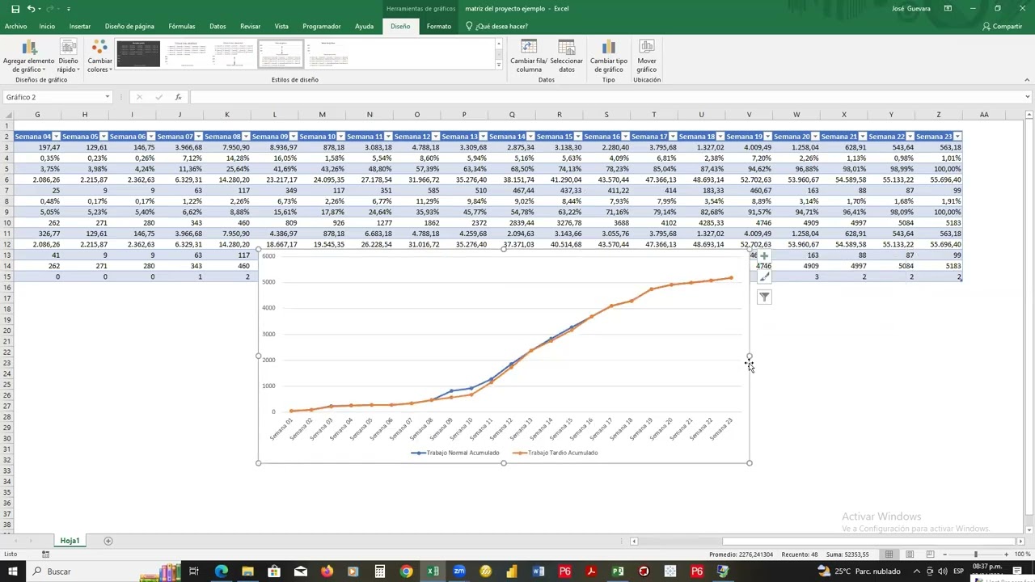
Task: Switch to Page Break Preview in status bar
Action: click(x=931, y=555)
